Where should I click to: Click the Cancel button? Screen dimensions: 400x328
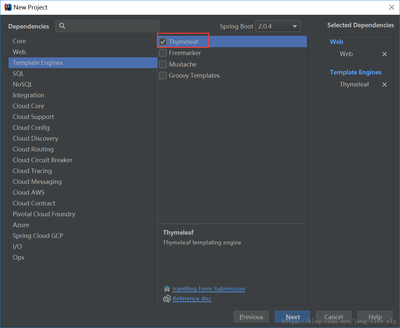pyautogui.click(x=334, y=317)
